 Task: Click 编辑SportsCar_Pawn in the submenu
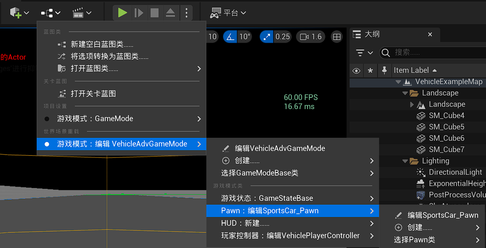(x=443, y=215)
